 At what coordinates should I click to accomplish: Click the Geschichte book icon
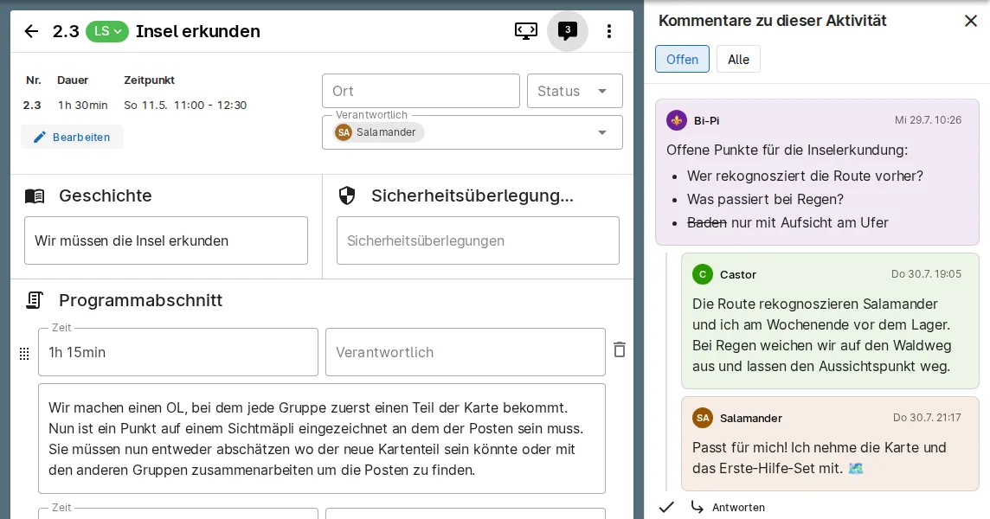point(35,195)
